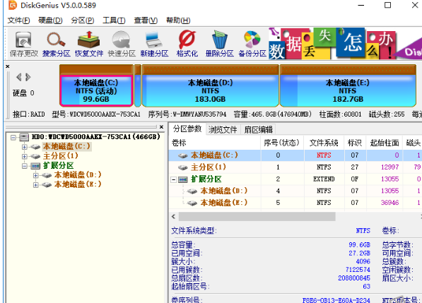422x303 pixels.
Task: Open Backup Partition (备份分区) tool
Action: click(252, 44)
